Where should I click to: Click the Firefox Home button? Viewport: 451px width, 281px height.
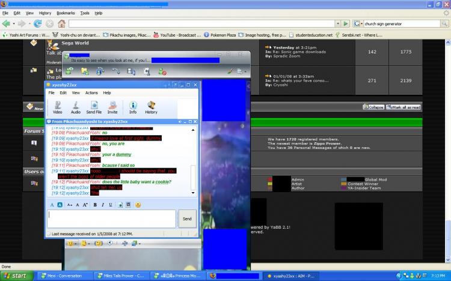click(x=61, y=23)
